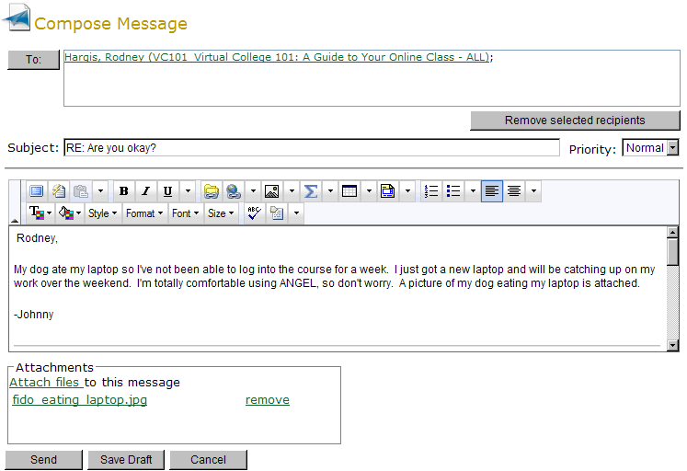Insert a table into the message
Image resolution: width=687 pixels, height=471 pixels.
pos(349,191)
